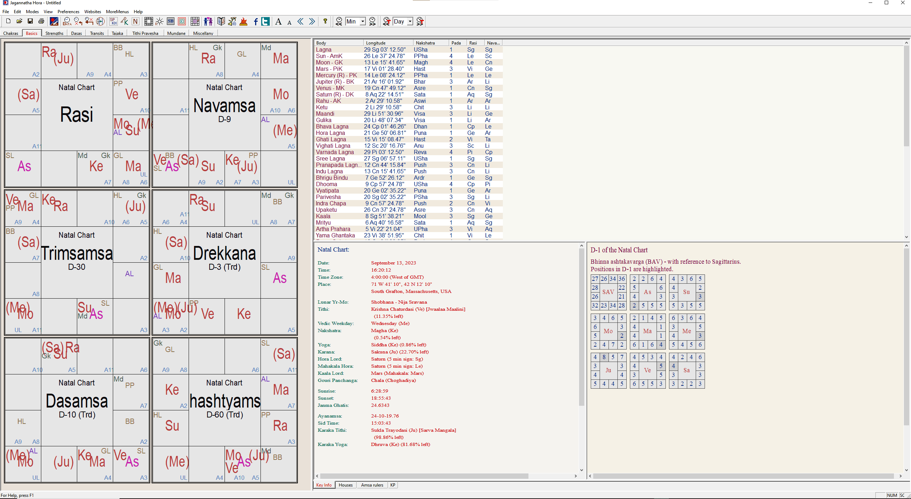
Task: Open the Min time unit dropdown
Action: click(363, 21)
